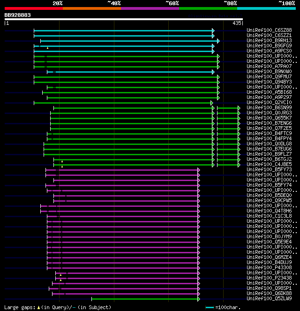
Task: Select the UniRef100_Q9CPW5 label
Action: click(269, 200)
